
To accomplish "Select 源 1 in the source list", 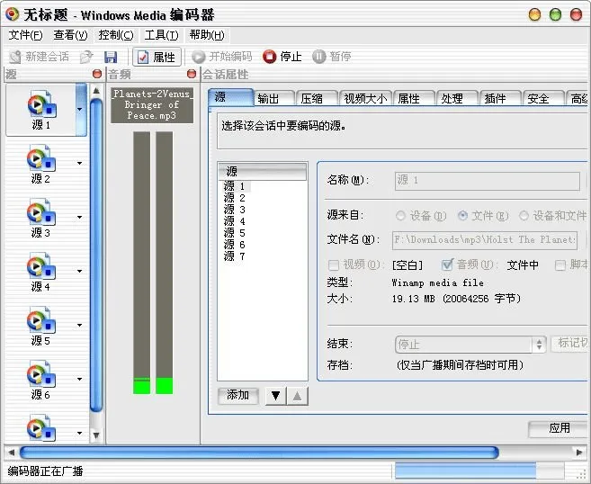I will 235,186.
